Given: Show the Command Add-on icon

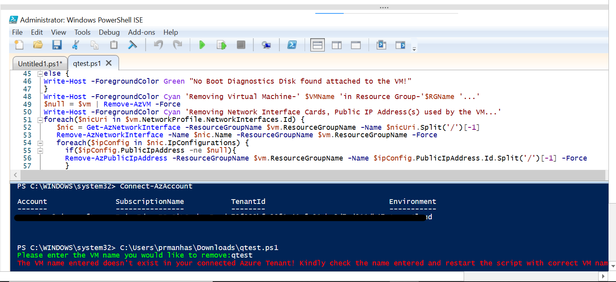Looking at the screenshot, I should pos(401,45).
